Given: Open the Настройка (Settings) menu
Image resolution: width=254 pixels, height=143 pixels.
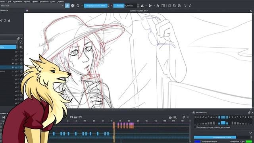Looking at the screenshot, I should (44, 2).
